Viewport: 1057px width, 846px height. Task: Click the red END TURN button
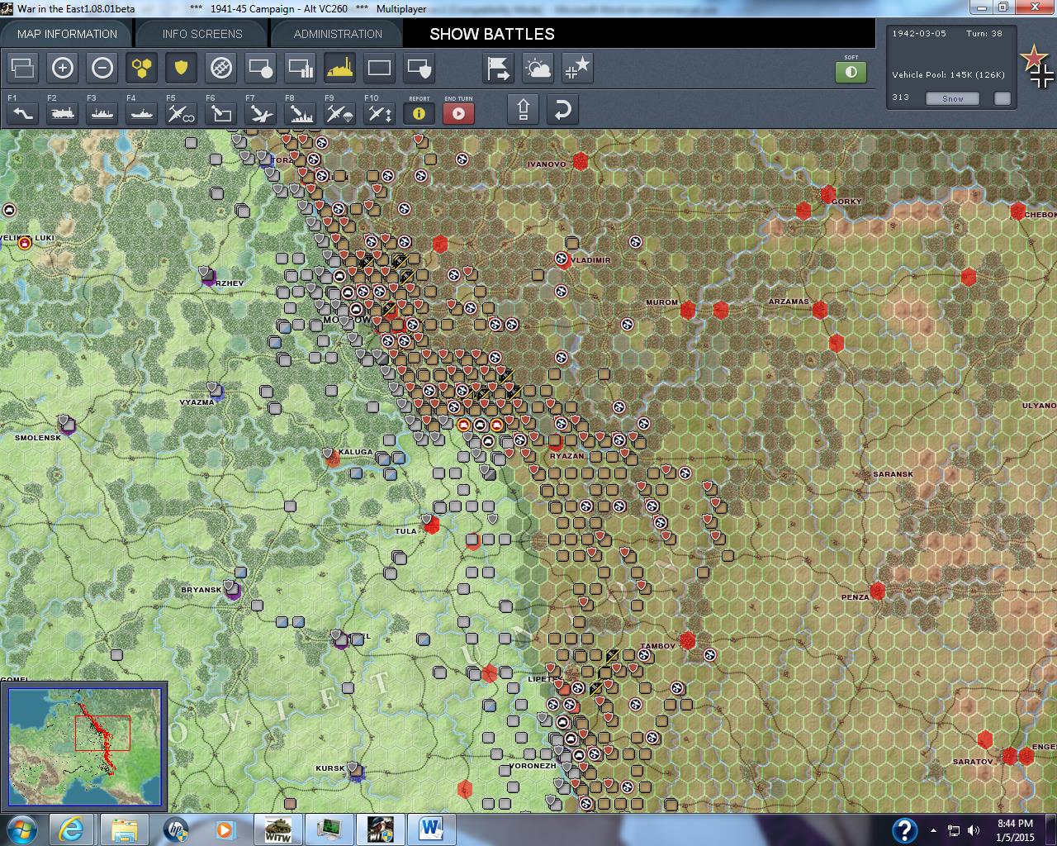[458, 113]
